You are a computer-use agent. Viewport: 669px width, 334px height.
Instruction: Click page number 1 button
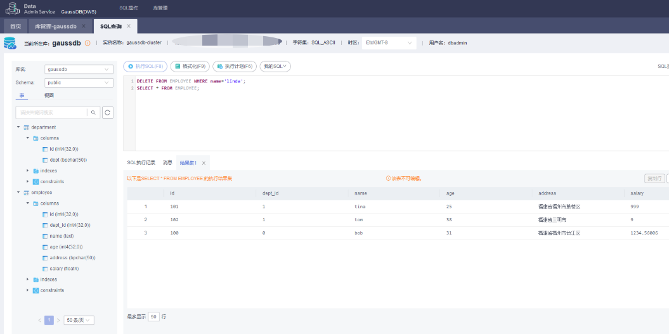(x=49, y=320)
